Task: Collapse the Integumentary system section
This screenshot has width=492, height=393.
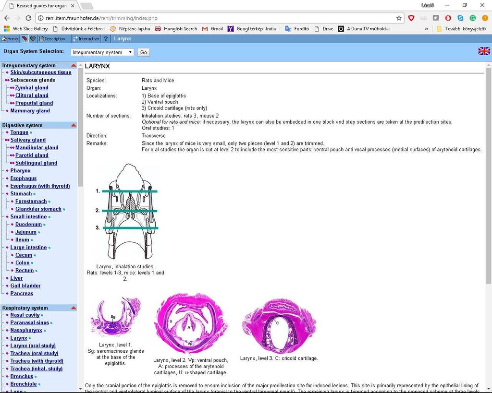Action: pyautogui.click(x=74, y=65)
